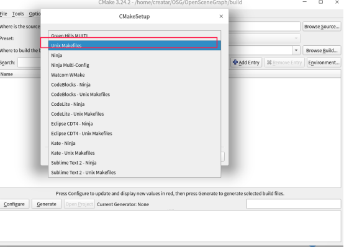The height and width of the screenshot is (247, 344).
Task: Select CodeBlocks - Ninja generator
Action: 135,85
